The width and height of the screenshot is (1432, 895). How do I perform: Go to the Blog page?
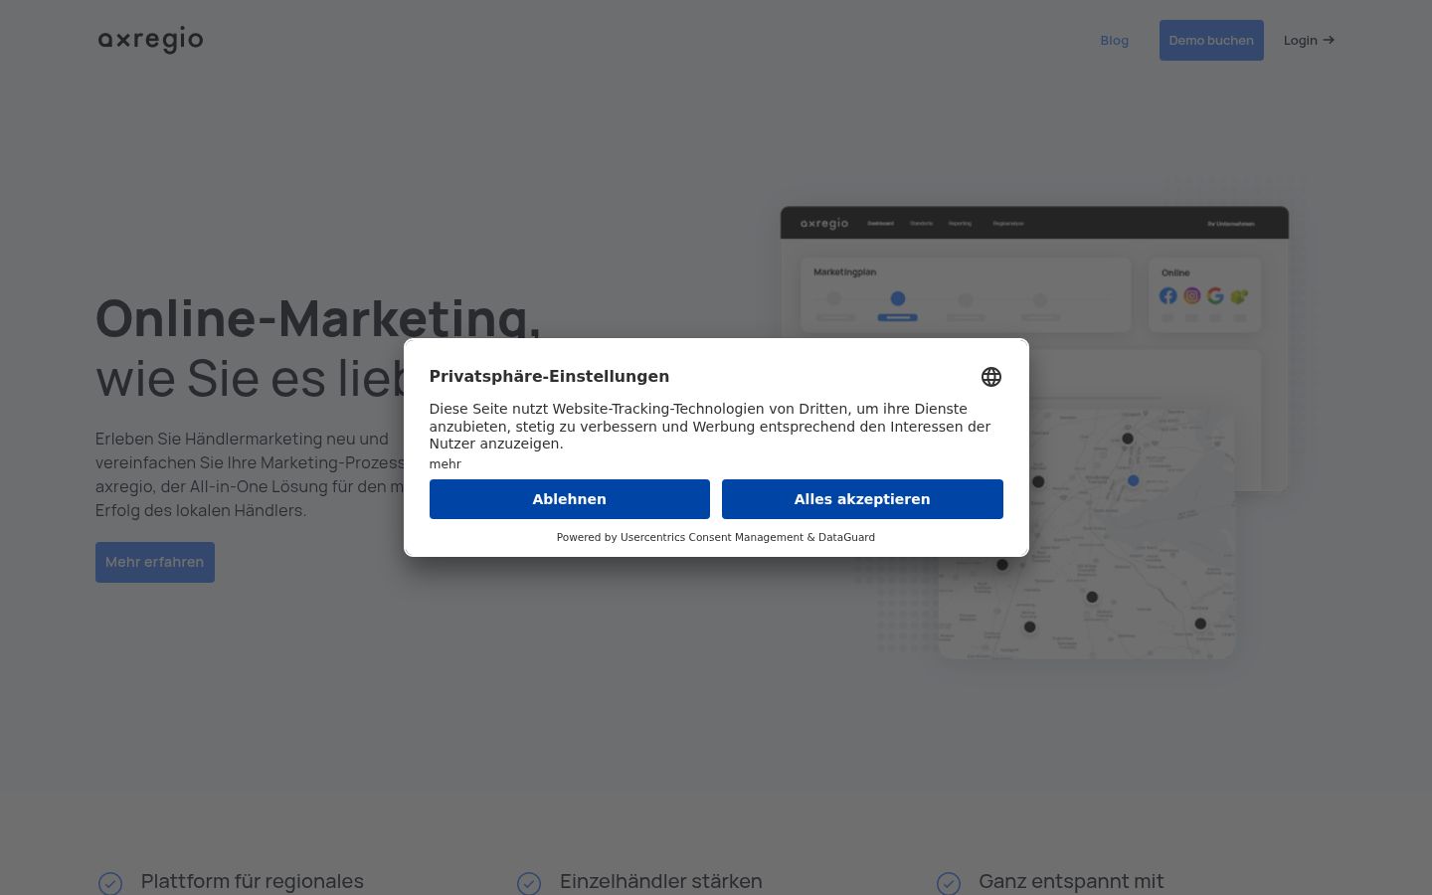pos(1114,41)
